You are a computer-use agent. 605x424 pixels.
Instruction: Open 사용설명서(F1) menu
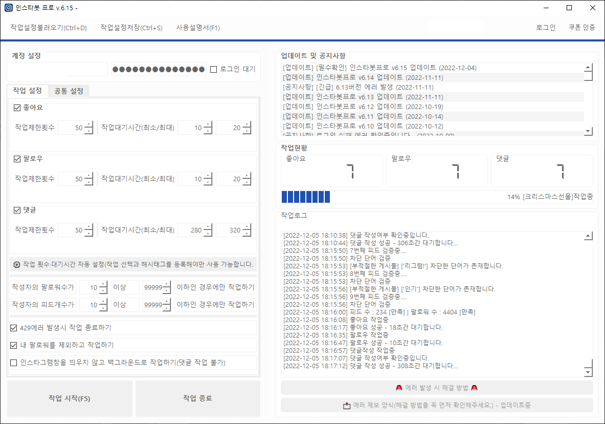coord(198,28)
